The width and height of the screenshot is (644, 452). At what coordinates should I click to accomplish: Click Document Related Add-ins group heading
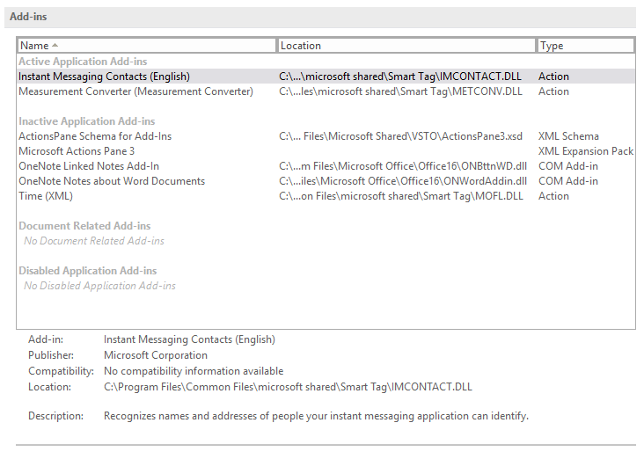click(x=84, y=226)
